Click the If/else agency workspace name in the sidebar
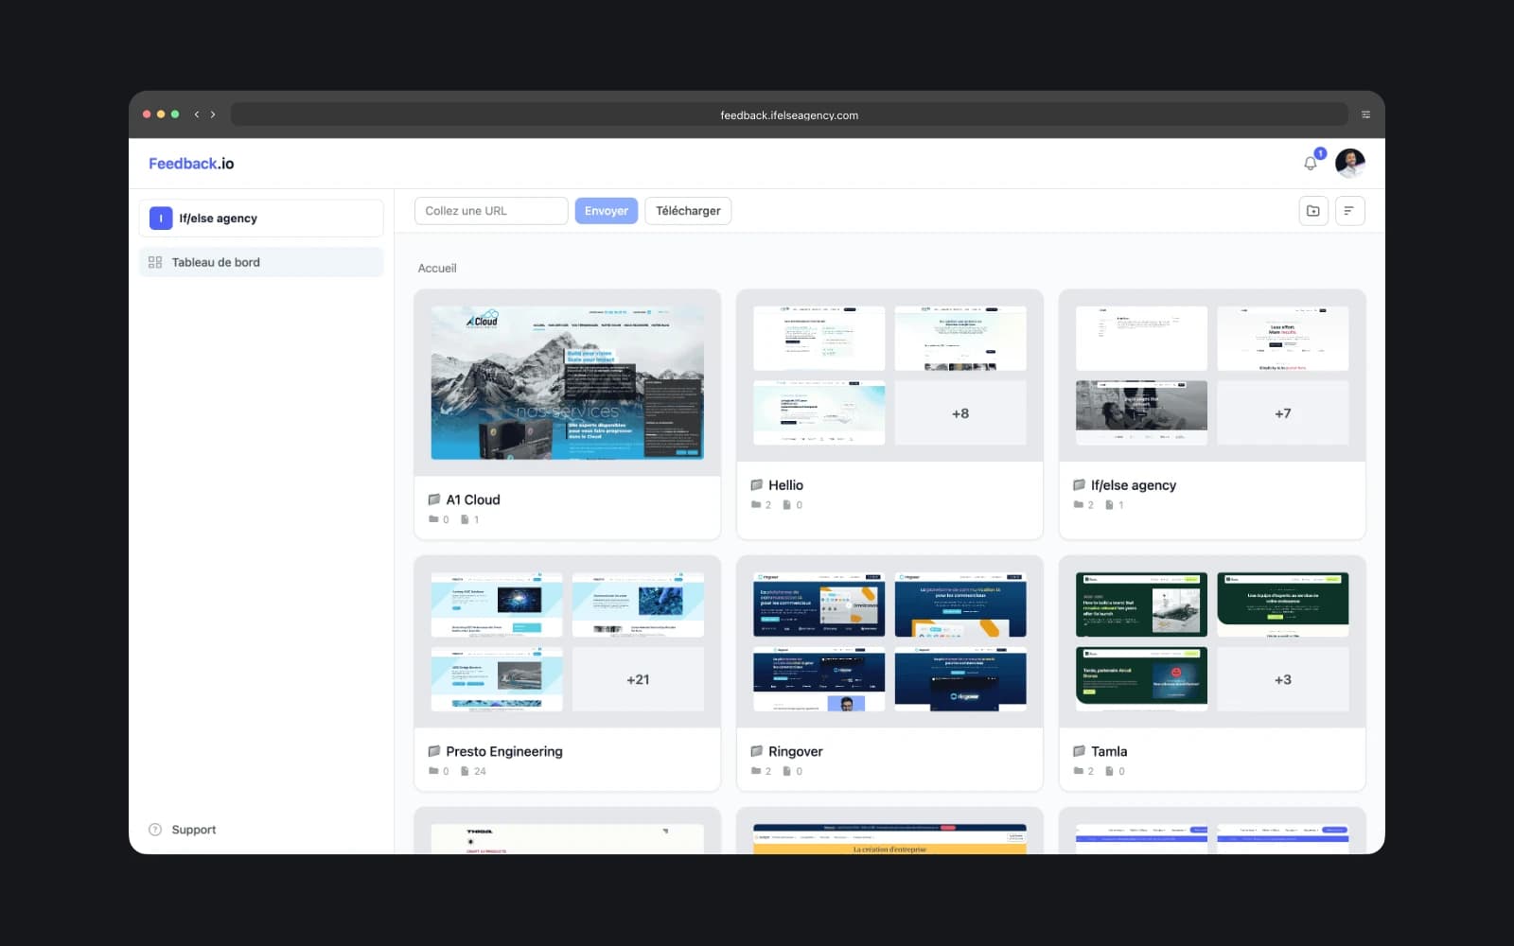The width and height of the screenshot is (1514, 946). [x=218, y=219]
